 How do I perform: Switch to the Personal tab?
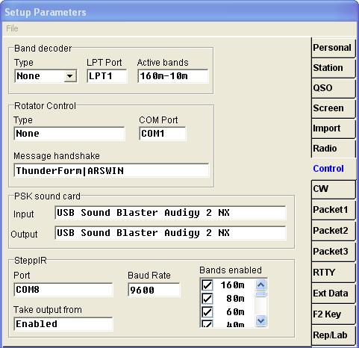[x=333, y=48]
